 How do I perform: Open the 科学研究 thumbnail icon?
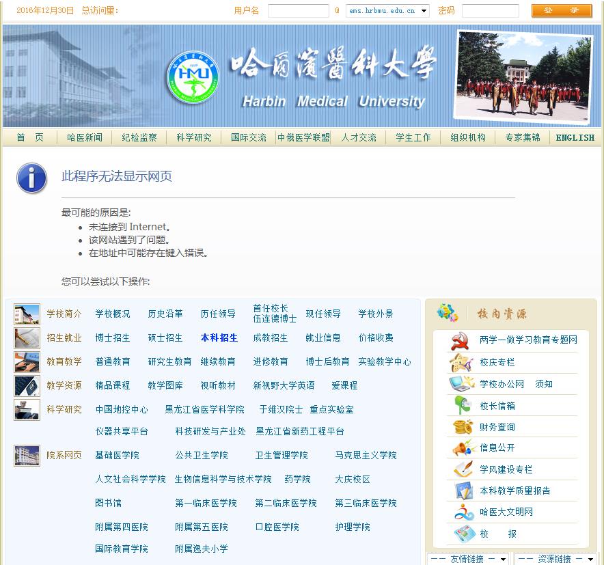pyautogui.click(x=27, y=409)
